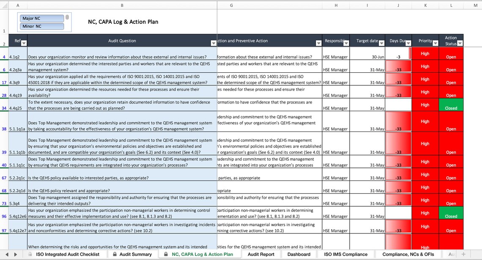Click the red data bar in Days Due column

[397, 66]
